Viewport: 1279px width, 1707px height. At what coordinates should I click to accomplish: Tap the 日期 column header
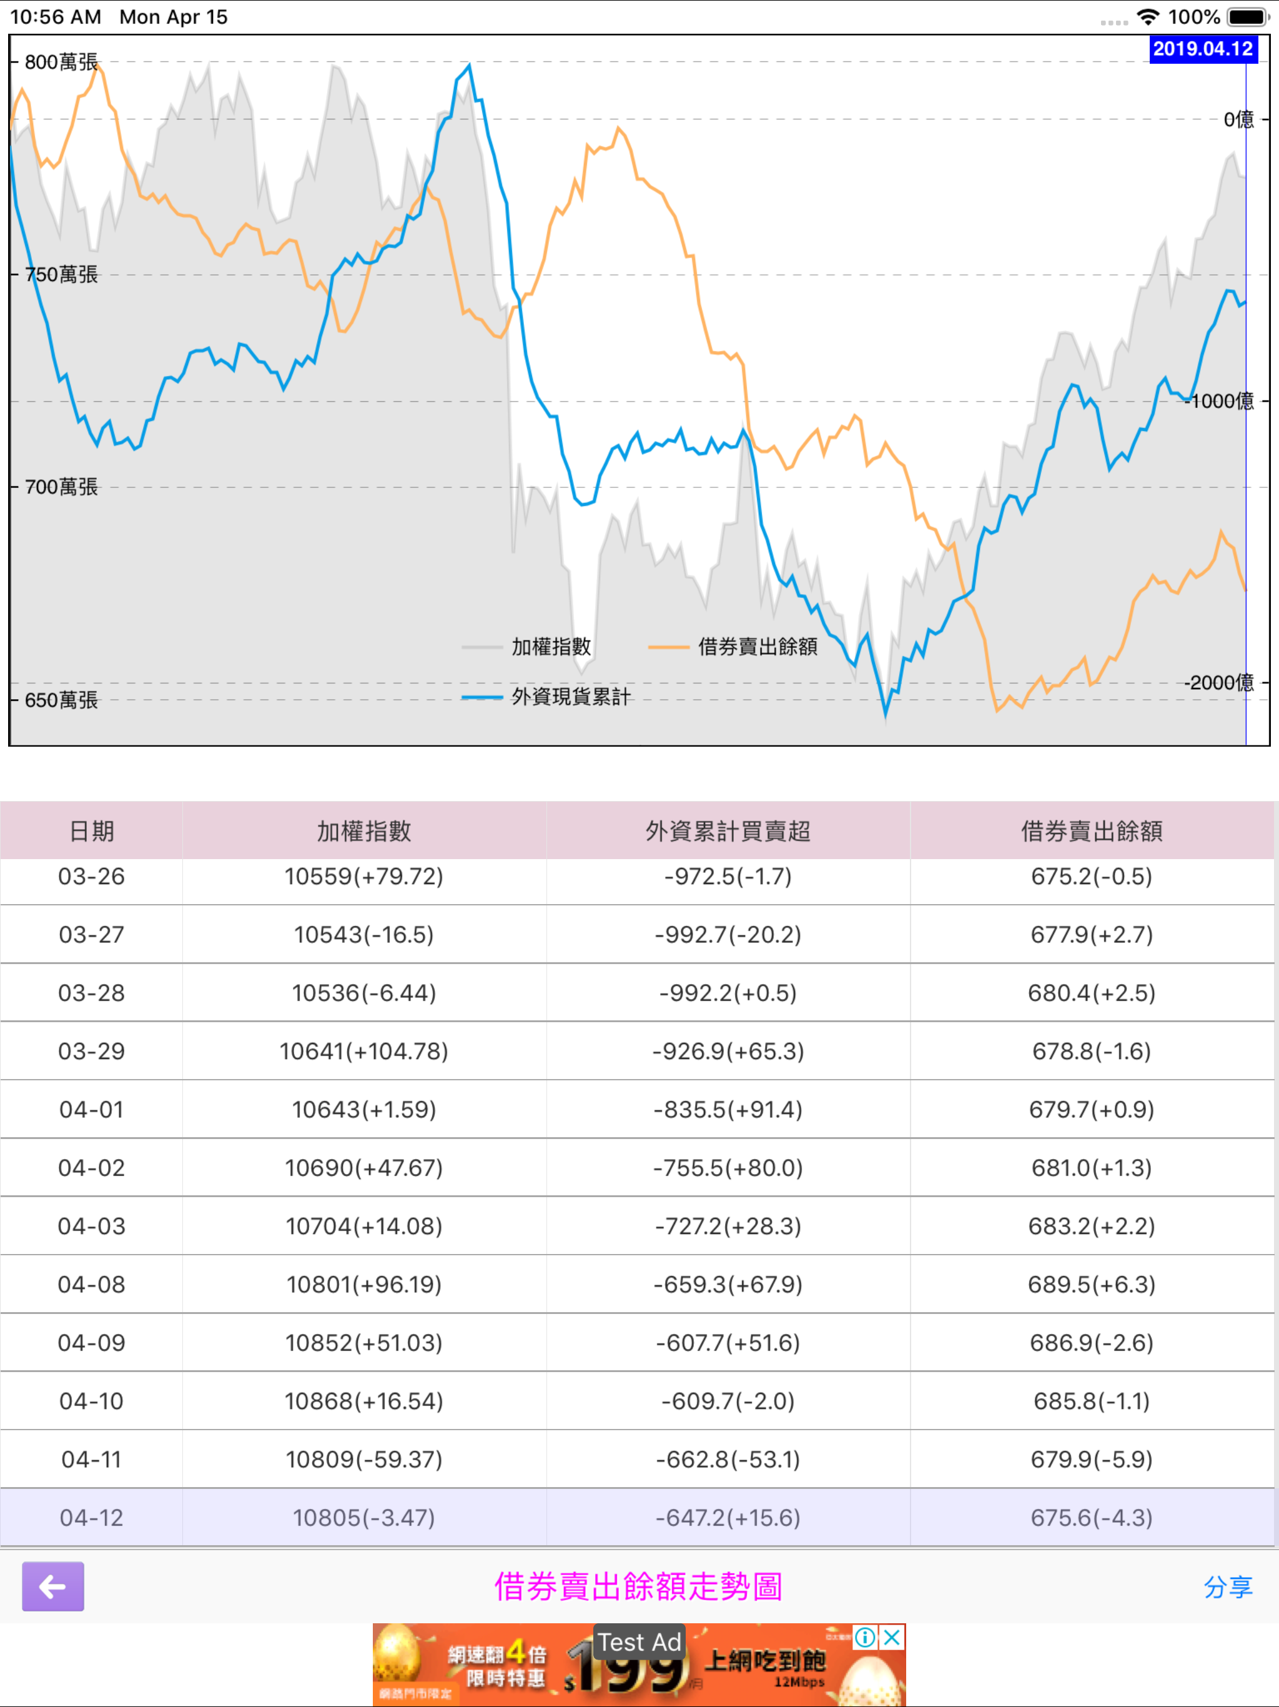91,830
